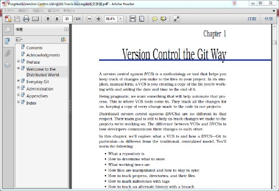Open the page thumbnails panel icon
This screenshot has width=279, height=191.
click(7, 30)
